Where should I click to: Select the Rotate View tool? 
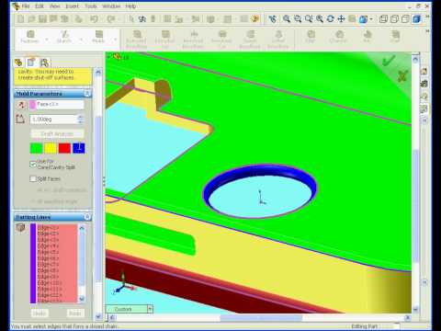[x=331, y=19]
